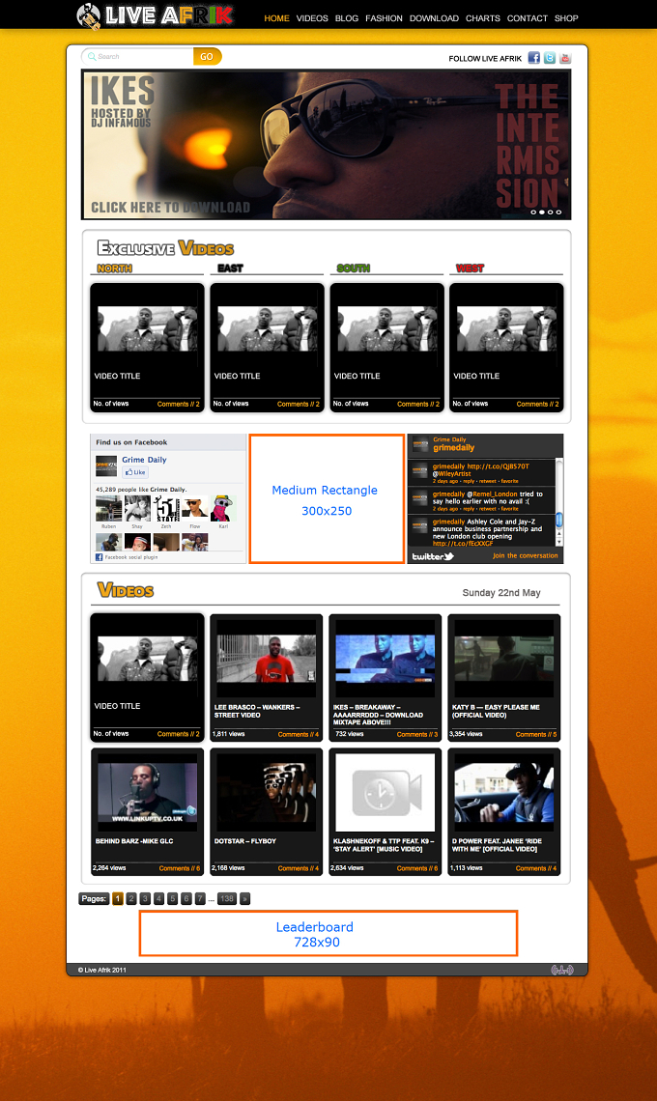Image resolution: width=657 pixels, height=1101 pixels.
Task: Click the footer designer logo icon
Action: click(x=562, y=970)
